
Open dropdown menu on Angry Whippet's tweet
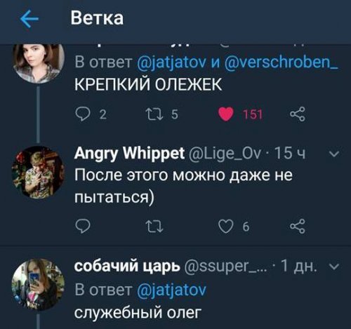pos(335,154)
